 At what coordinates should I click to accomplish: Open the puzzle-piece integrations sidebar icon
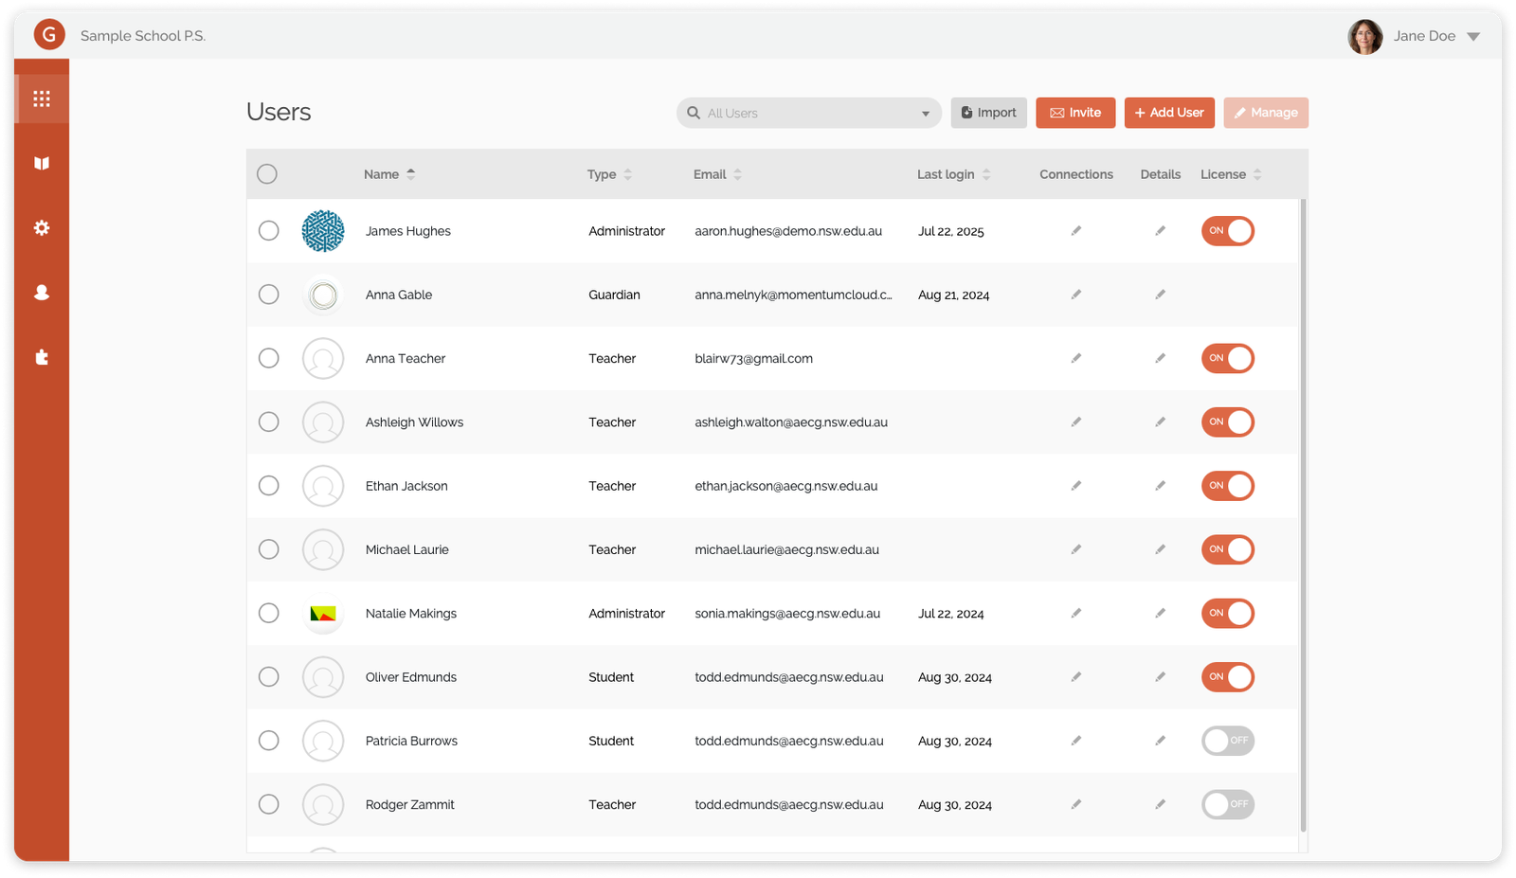click(x=41, y=357)
